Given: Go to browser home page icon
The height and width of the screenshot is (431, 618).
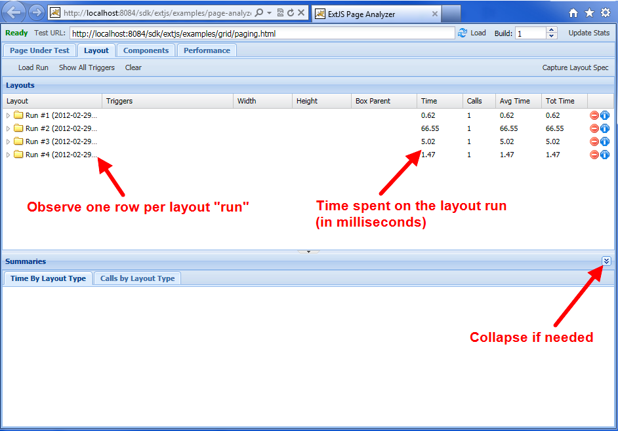Looking at the screenshot, I should 573,12.
